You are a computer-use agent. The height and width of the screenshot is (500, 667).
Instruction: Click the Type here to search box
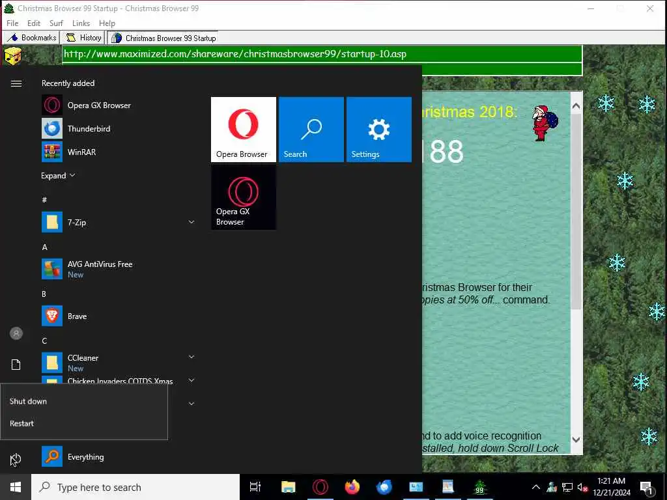pyautogui.click(x=135, y=487)
